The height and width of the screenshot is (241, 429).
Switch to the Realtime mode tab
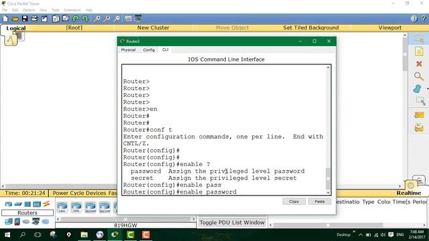(409, 193)
